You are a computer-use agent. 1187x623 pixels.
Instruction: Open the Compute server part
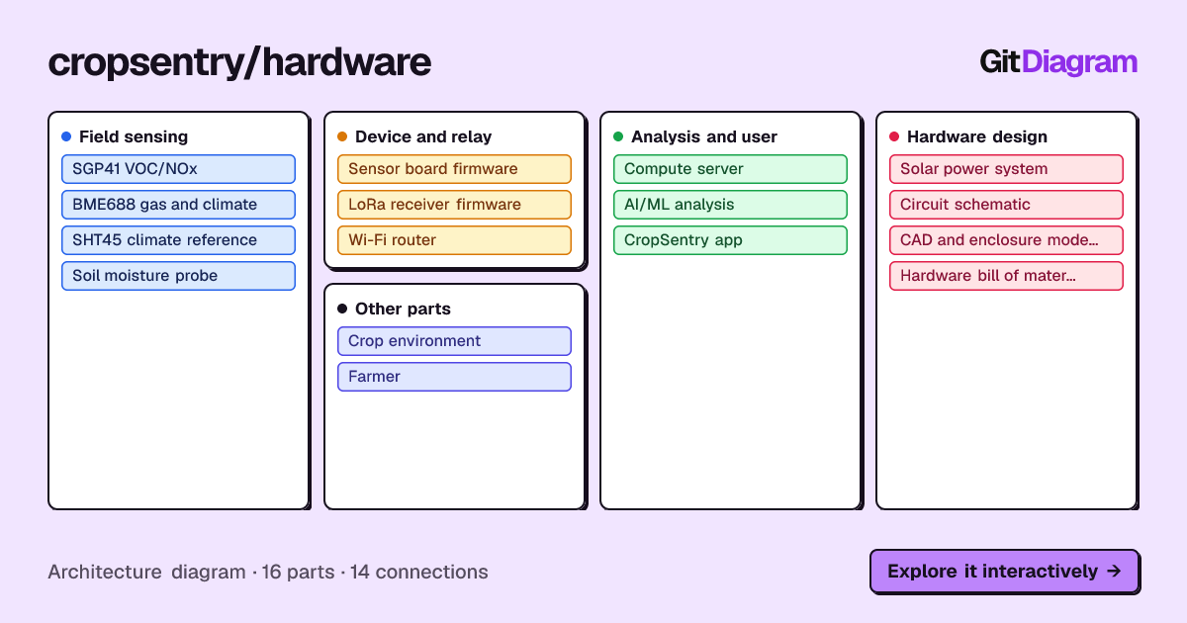pyautogui.click(x=730, y=169)
